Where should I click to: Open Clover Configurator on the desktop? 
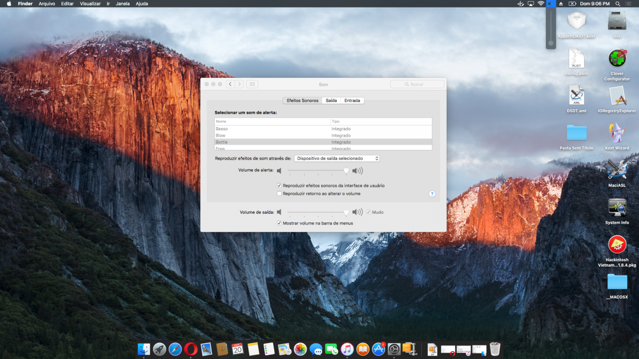point(617,59)
